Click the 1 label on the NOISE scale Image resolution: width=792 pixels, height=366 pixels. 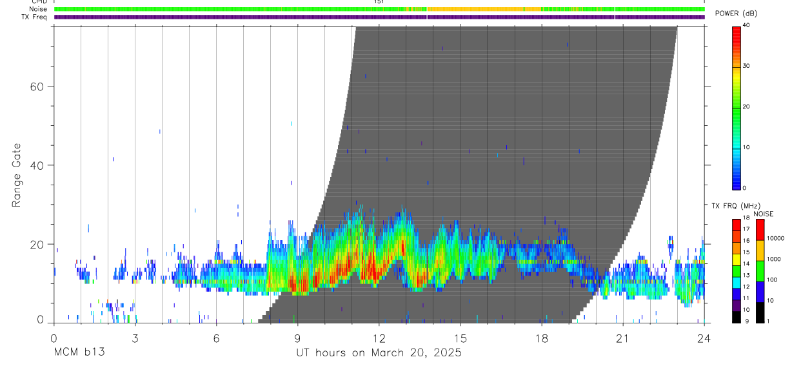(x=768, y=321)
